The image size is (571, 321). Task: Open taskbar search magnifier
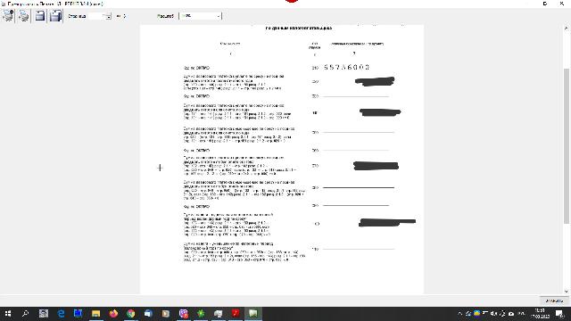(25, 313)
